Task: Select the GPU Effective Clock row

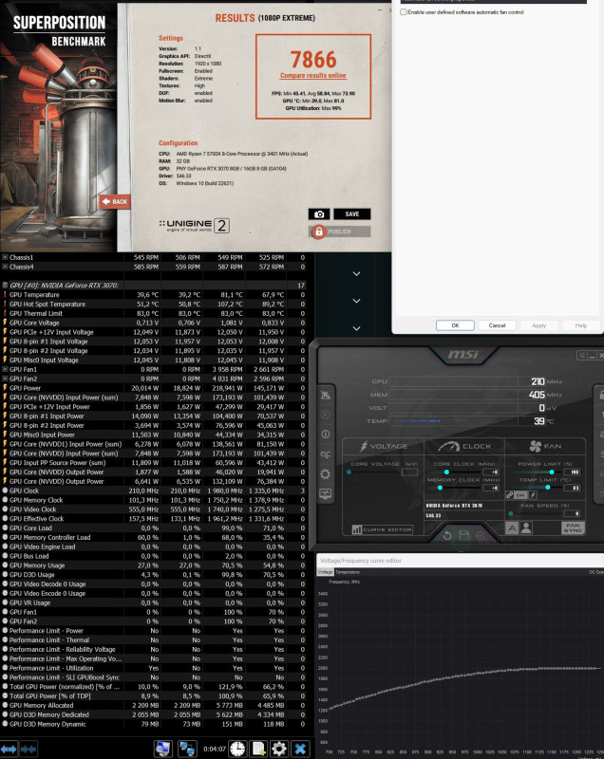Action: point(155,519)
